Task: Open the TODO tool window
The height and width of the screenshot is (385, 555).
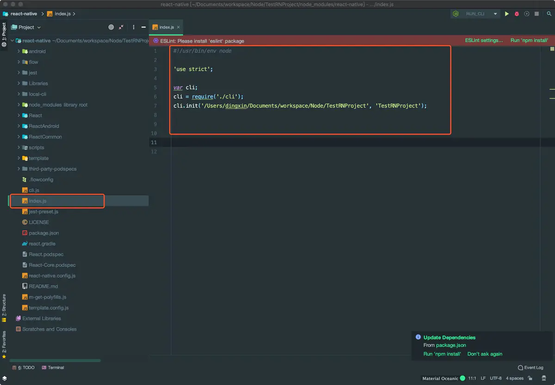Action: point(23,367)
